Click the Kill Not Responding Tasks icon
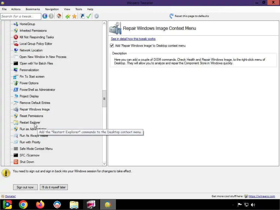 [16, 37]
